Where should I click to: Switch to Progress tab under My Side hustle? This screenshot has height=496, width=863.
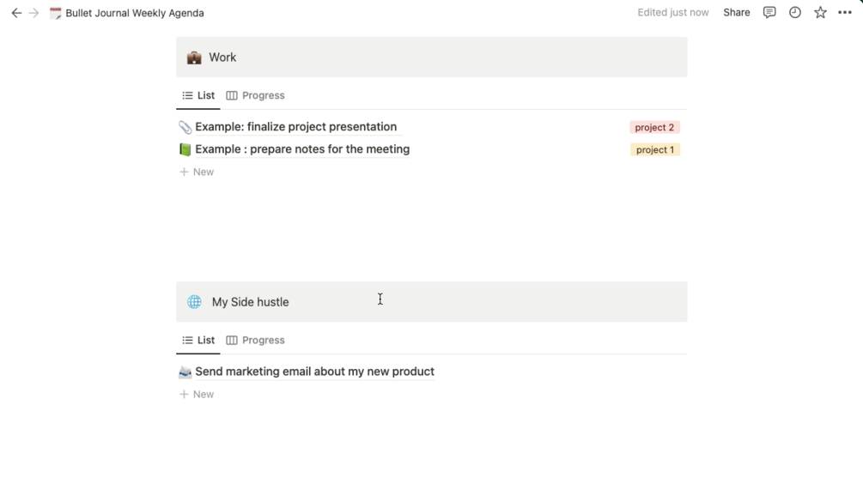tap(255, 340)
